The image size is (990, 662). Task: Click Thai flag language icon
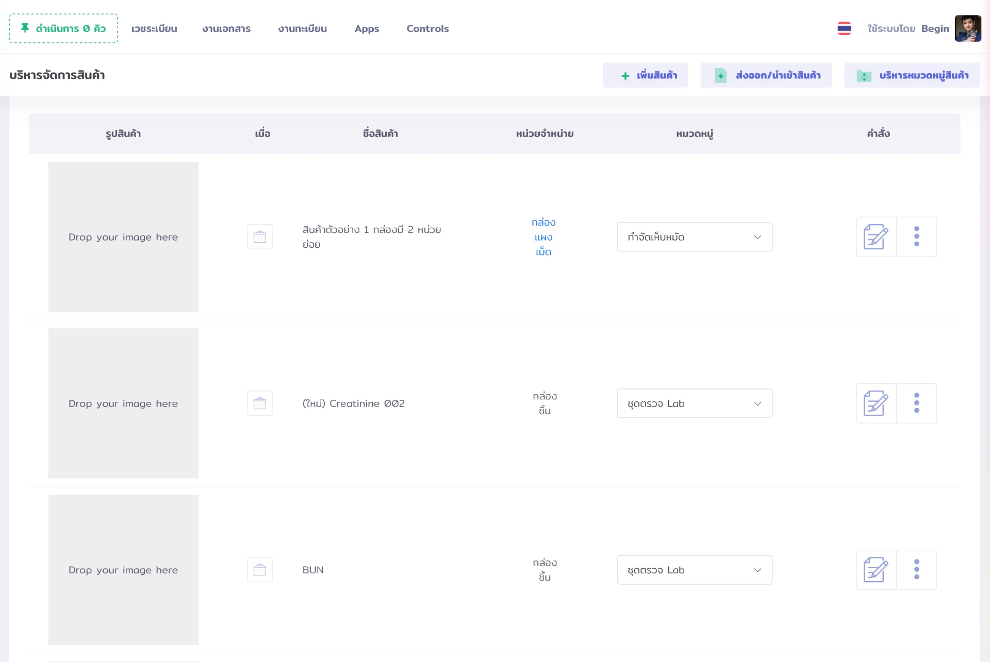pos(844,28)
